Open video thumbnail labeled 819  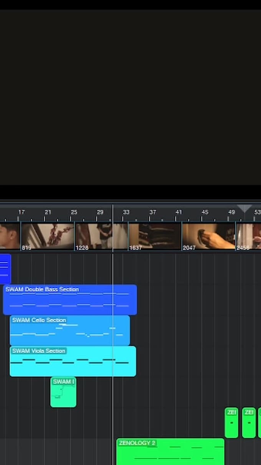pos(48,237)
